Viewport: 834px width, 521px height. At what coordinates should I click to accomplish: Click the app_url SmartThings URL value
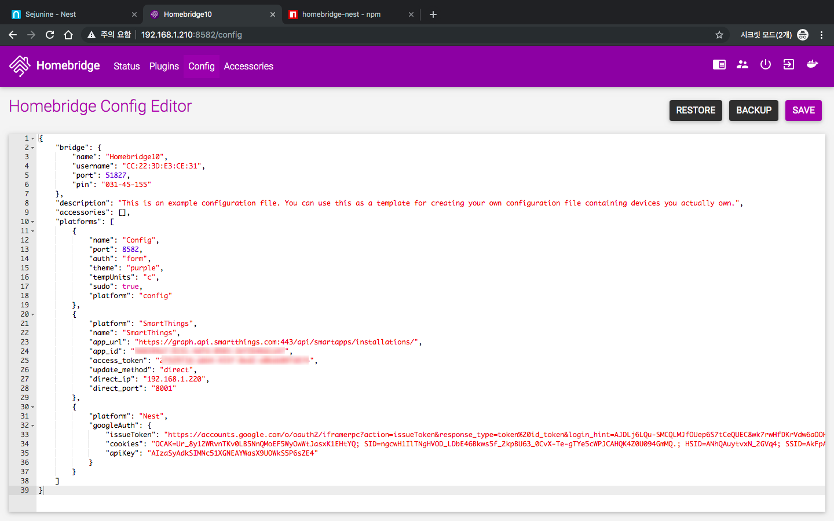coord(276,342)
